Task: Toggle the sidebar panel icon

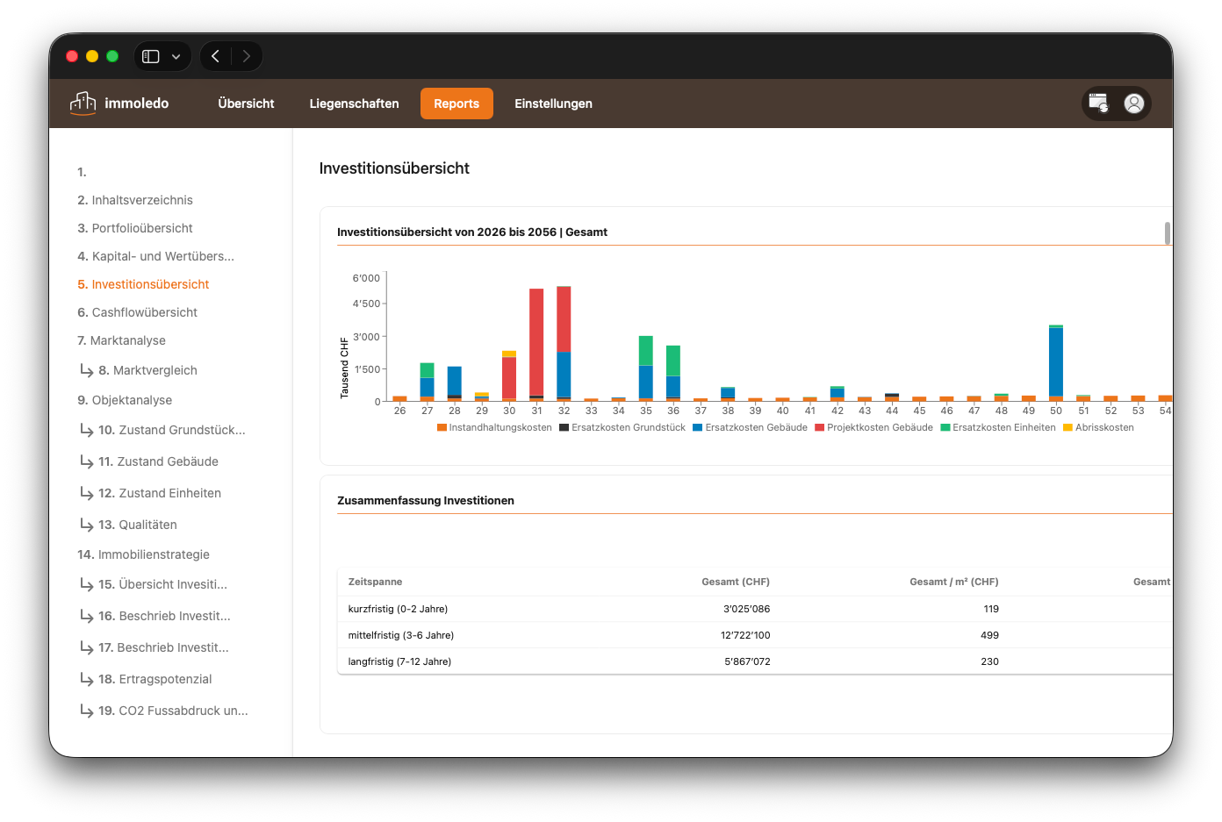Action: pyautogui.click(x=151, y=56)
